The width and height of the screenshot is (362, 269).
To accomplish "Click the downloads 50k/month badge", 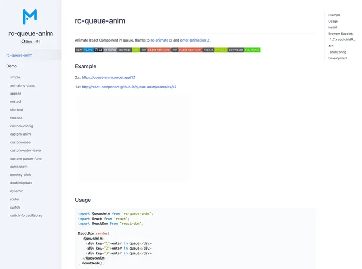I will click(244, 50).
